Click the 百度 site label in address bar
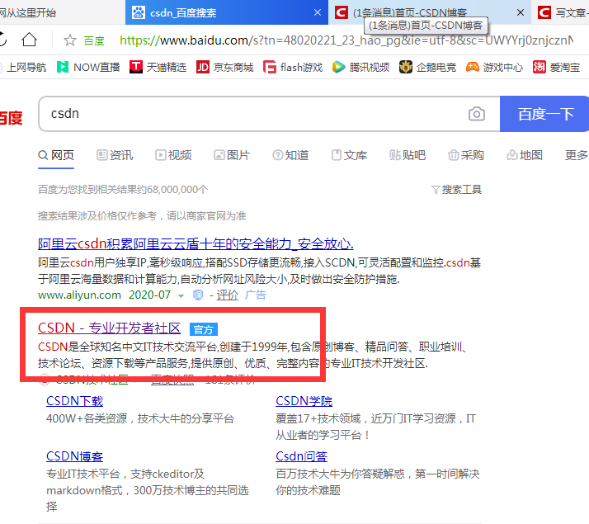This screenshot has height=524, width=589. (x=94, y=40)
